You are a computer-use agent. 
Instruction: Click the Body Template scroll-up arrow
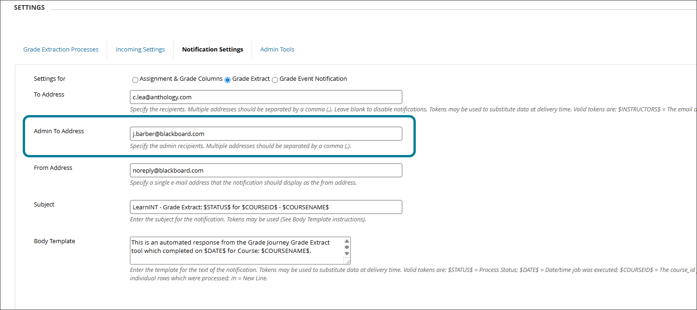(347, 241)
